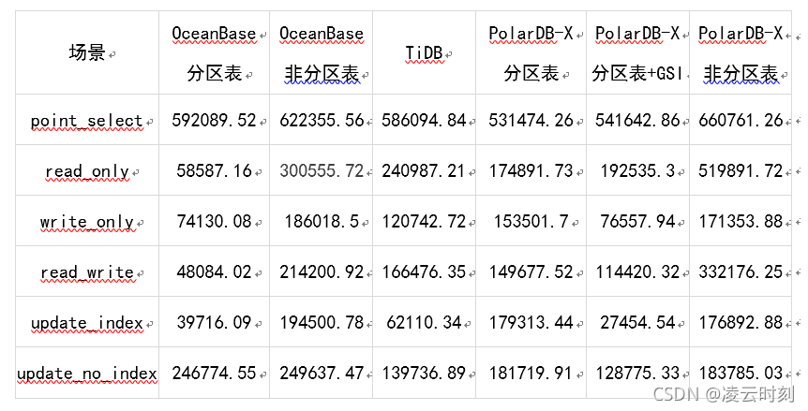Select the value 300555.72
The width and height of the screenshot is (808, 411).
pyautogui.click(x=322, y=170)
